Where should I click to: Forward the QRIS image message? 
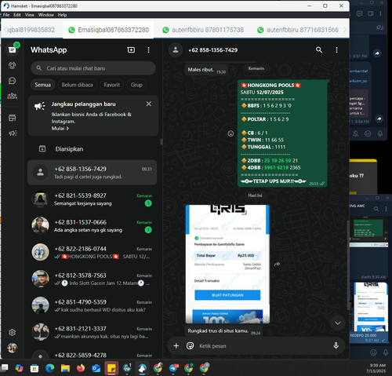pos(278,264)
